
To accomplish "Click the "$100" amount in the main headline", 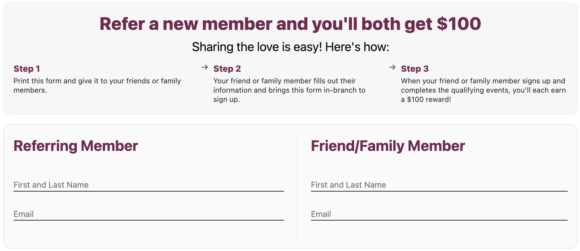I will 459,24.
